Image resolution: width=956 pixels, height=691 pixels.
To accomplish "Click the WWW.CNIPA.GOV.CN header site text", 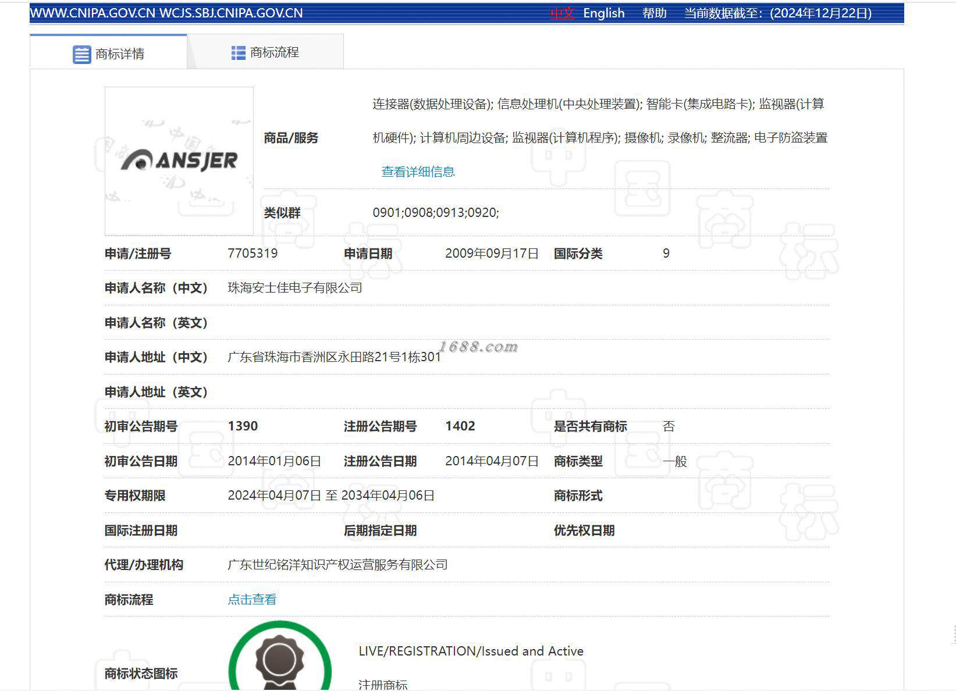I will click(93, 13).
